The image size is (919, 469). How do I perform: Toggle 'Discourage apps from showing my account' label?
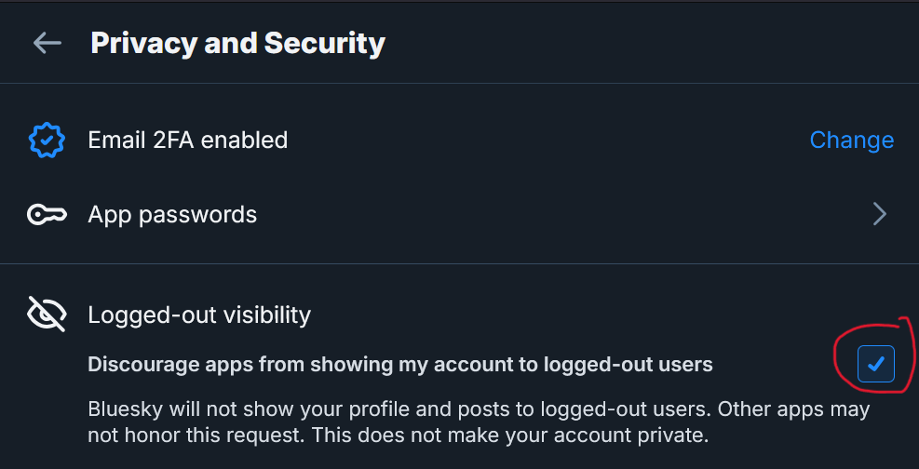coord(399,365)
